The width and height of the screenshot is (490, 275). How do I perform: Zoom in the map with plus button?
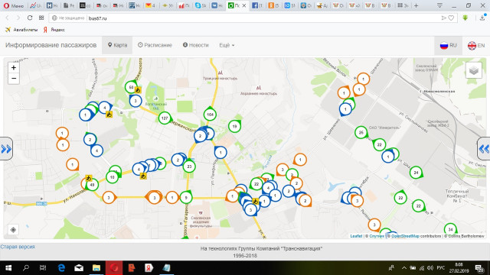14,68
